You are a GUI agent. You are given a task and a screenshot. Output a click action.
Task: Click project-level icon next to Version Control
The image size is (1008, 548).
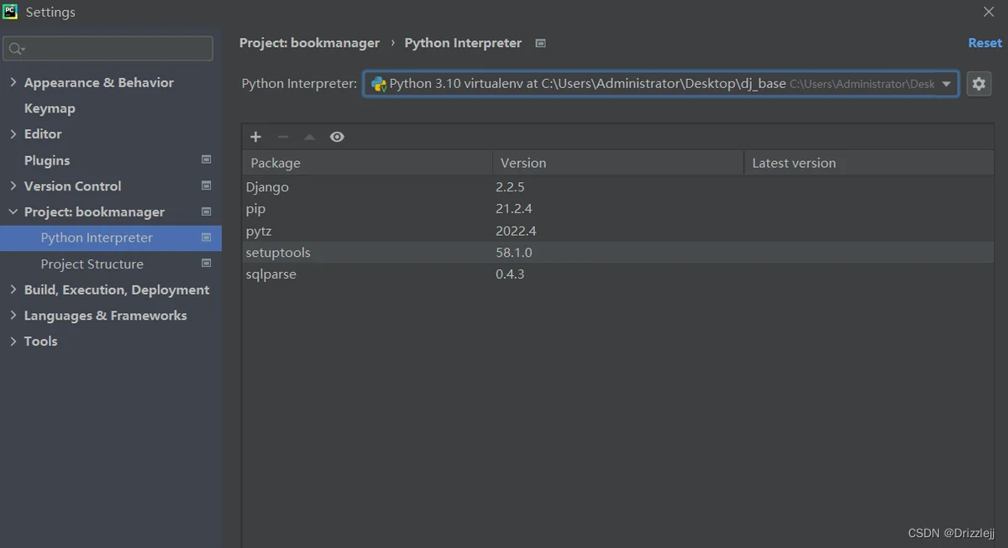[207, 185]
